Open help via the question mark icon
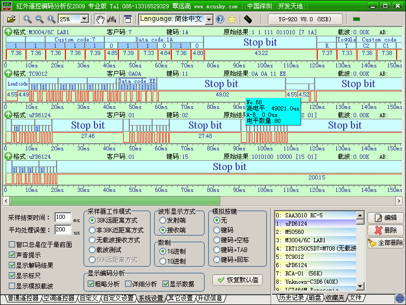The image size is (406, 305). [x=220, y=19]
